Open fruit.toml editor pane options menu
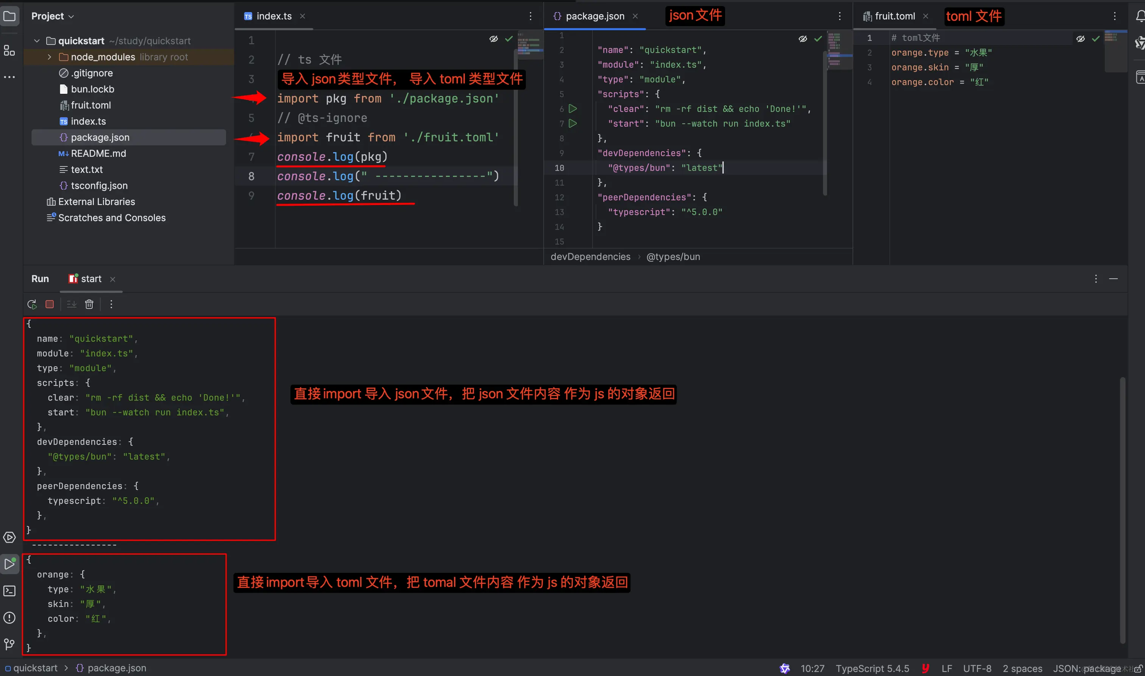1145x676 pixels. [x=1115, y=16]
